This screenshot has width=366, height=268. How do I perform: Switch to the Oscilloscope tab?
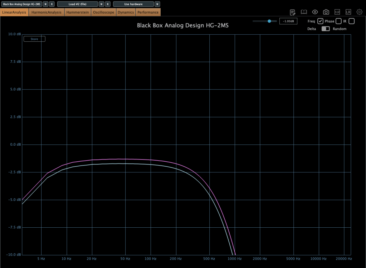103,12
